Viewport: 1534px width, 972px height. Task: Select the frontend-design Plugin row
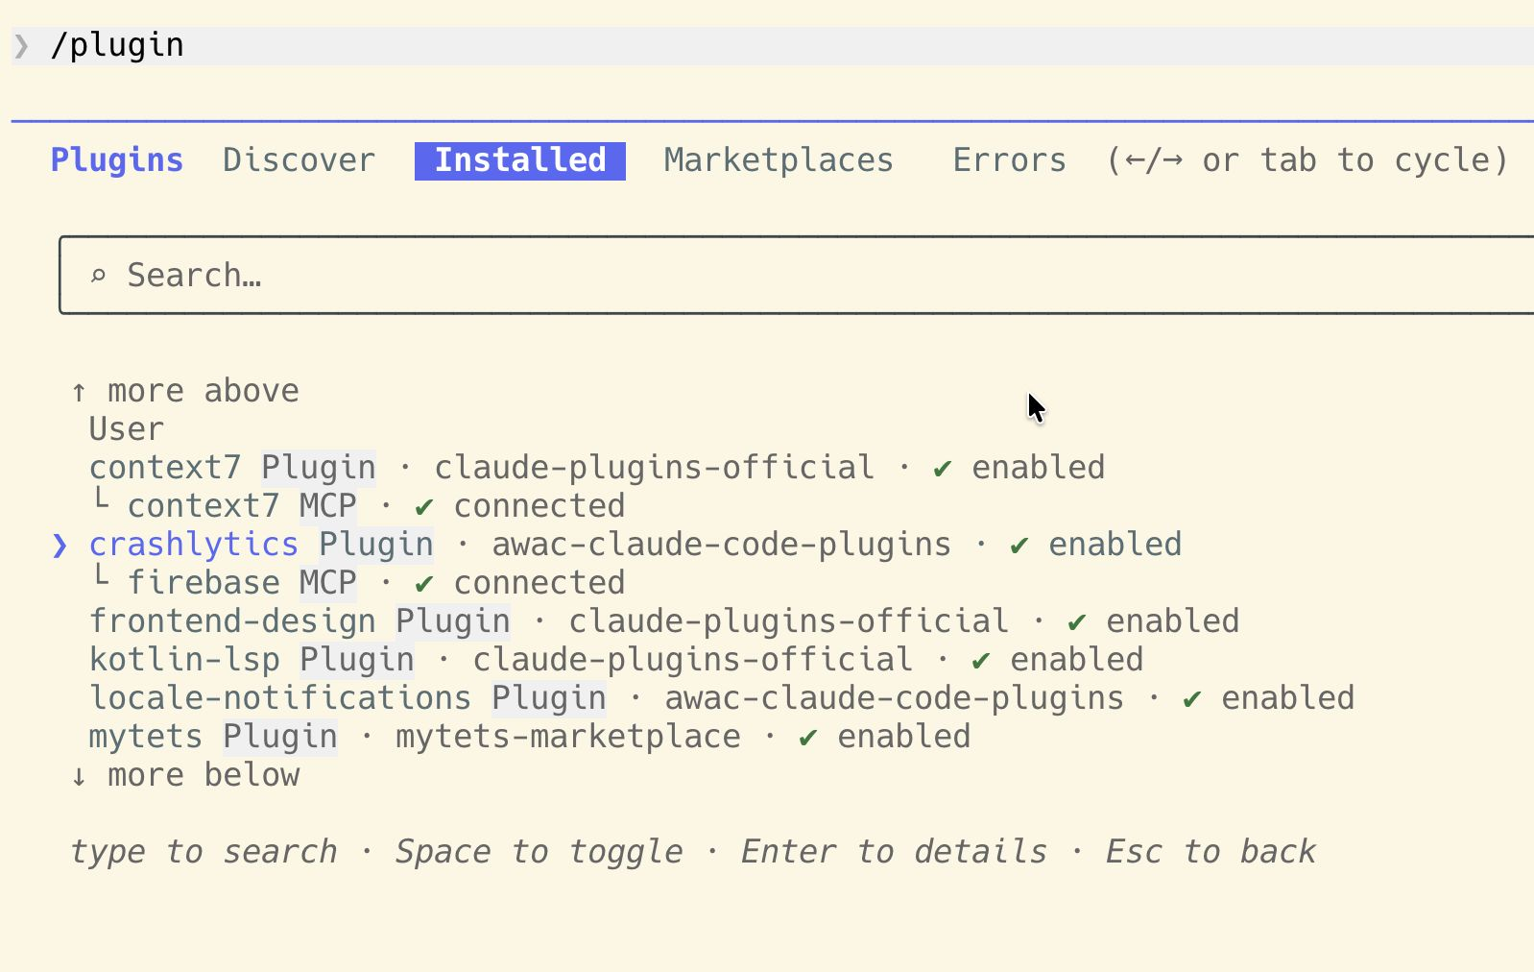coord(664,621)
